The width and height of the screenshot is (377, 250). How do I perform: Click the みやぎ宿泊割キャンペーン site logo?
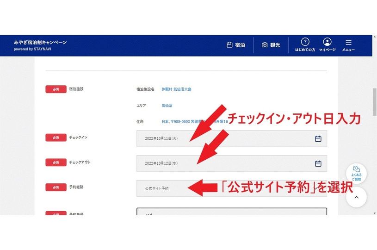[40, 45]
